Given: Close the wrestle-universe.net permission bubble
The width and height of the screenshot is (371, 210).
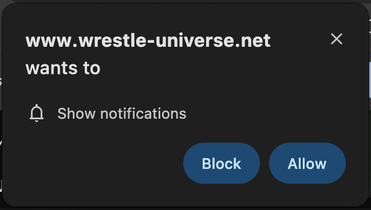Looking at the screenshot, I should coord(337,39).
